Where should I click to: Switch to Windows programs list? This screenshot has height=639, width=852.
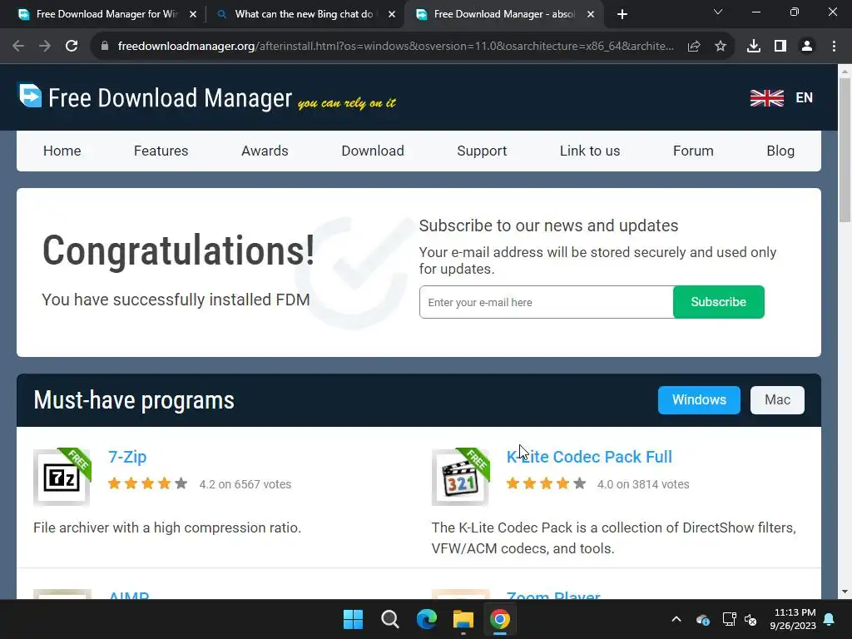(x=699, y=400)
